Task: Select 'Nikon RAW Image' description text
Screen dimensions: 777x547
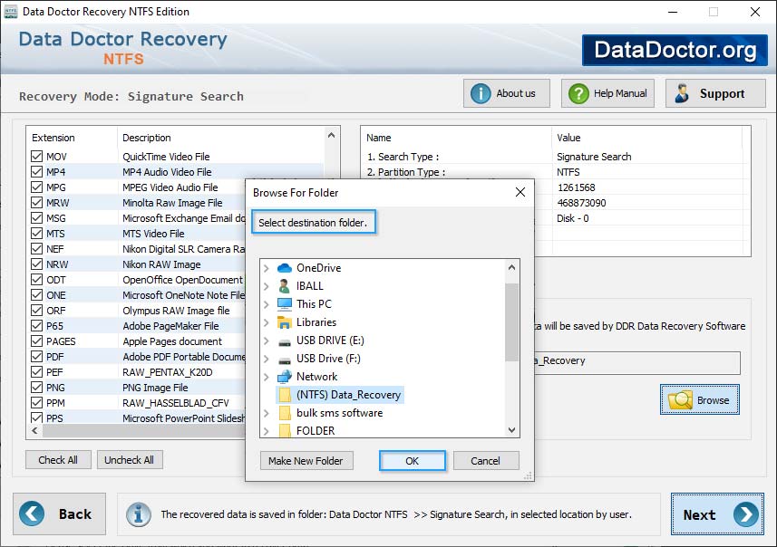Action: pyautogui.click(x=161, y=264)
